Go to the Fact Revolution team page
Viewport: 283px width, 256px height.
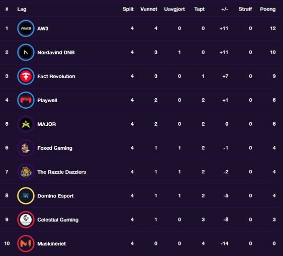click(56, 77)
